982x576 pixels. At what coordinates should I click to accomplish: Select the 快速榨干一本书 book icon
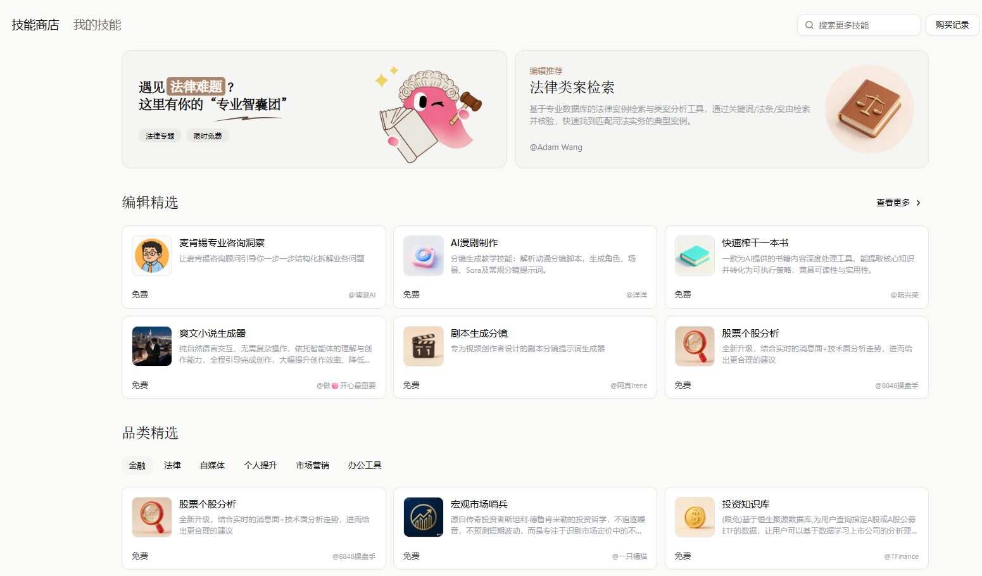[694, 256]
